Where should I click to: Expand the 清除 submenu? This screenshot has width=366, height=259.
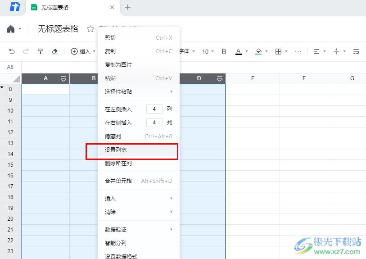(x=139, y=212)
